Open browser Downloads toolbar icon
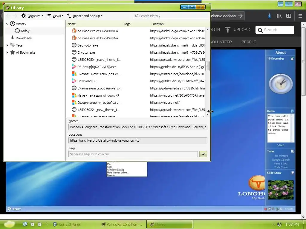This screenshot has width=306, height=229. 270,16
